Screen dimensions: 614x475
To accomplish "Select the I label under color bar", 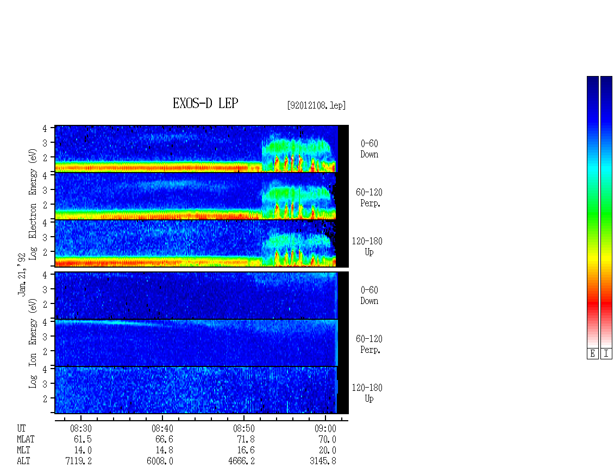I will pyautogui.click(x=606, y=353).
